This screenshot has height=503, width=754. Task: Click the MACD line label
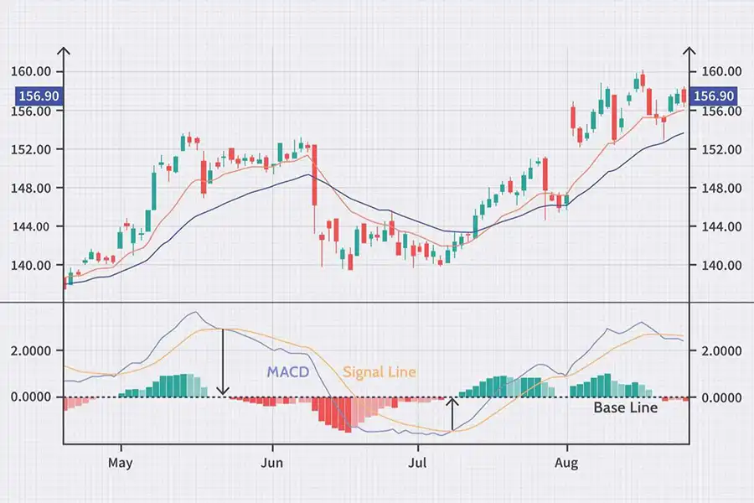point(287,372)
